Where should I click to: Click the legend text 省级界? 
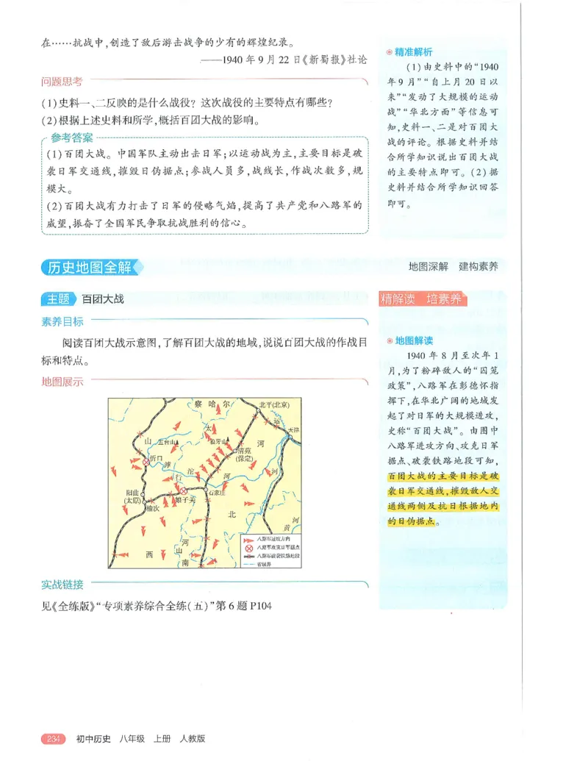[x=264, y=564]
